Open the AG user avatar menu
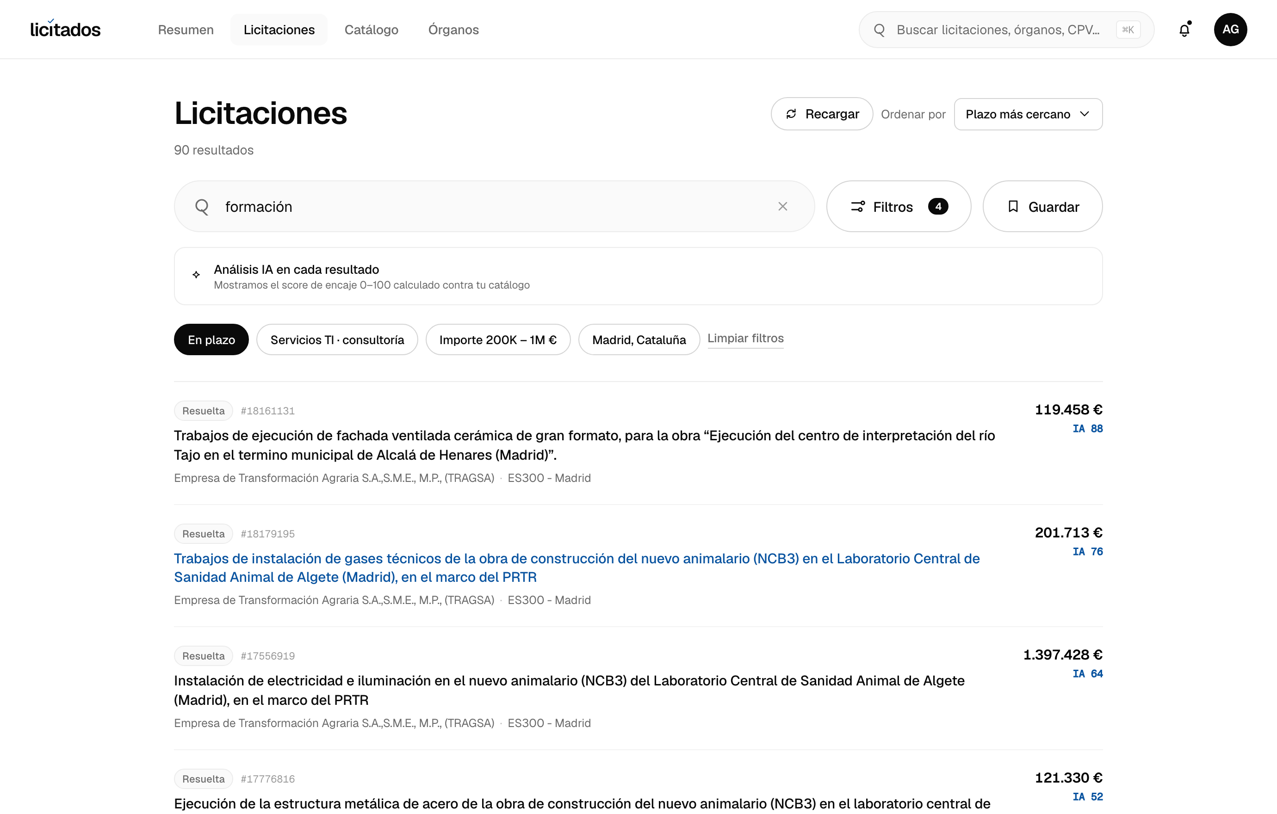The image size is (1277, 814). [1230, 30]
